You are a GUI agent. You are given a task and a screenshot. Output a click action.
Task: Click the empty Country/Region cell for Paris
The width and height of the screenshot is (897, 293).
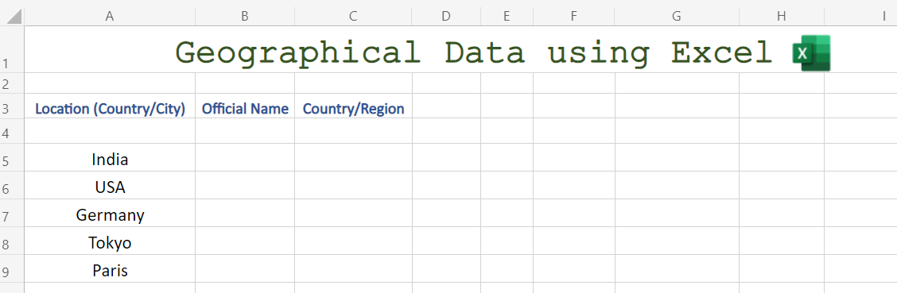coord(354,268)
